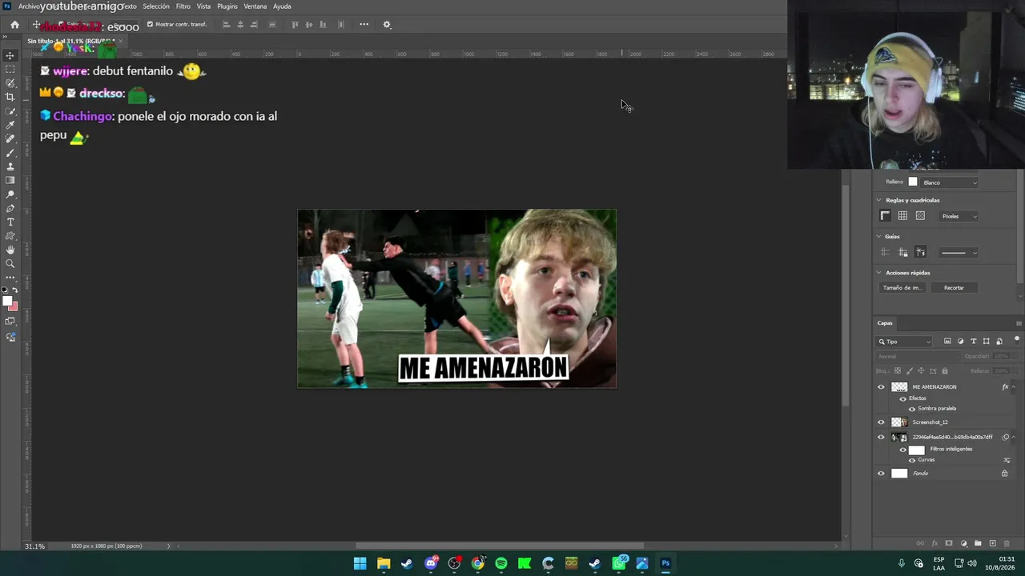Click the Fondo layer thumbnail
1025x576 pixels.
click(899, 474)
